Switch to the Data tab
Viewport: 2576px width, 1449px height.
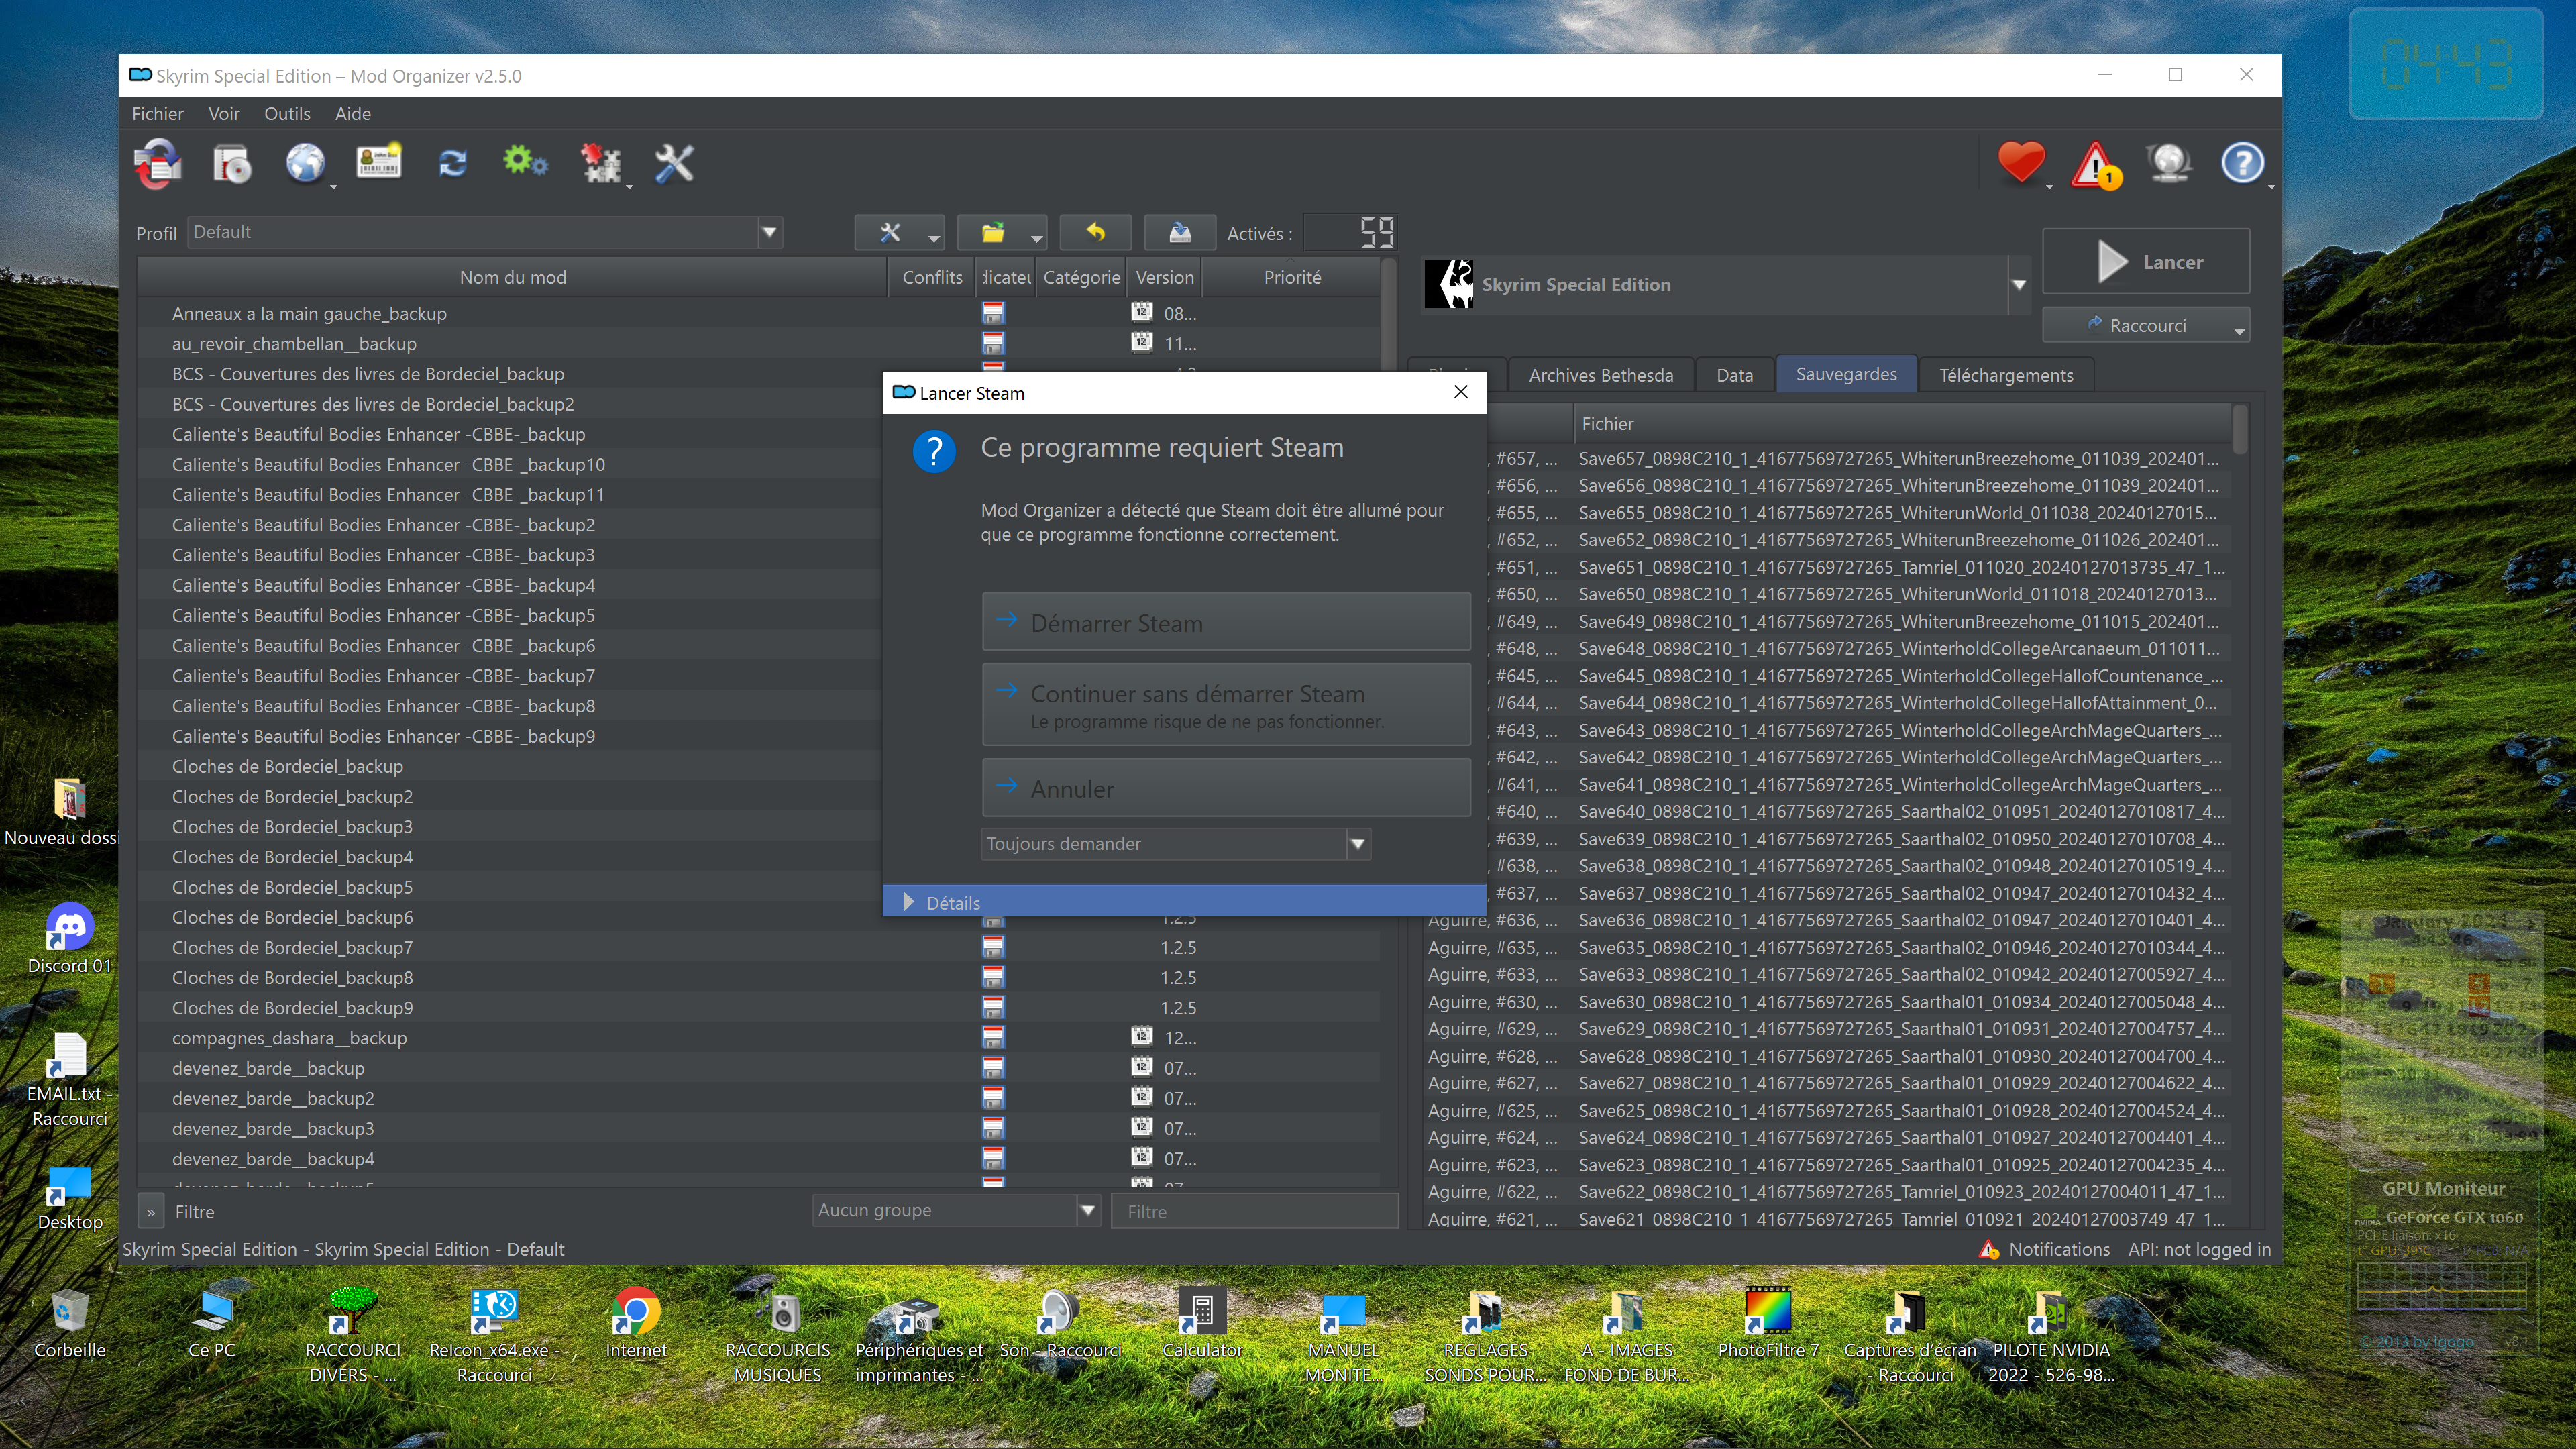(x=1734, y=375)
